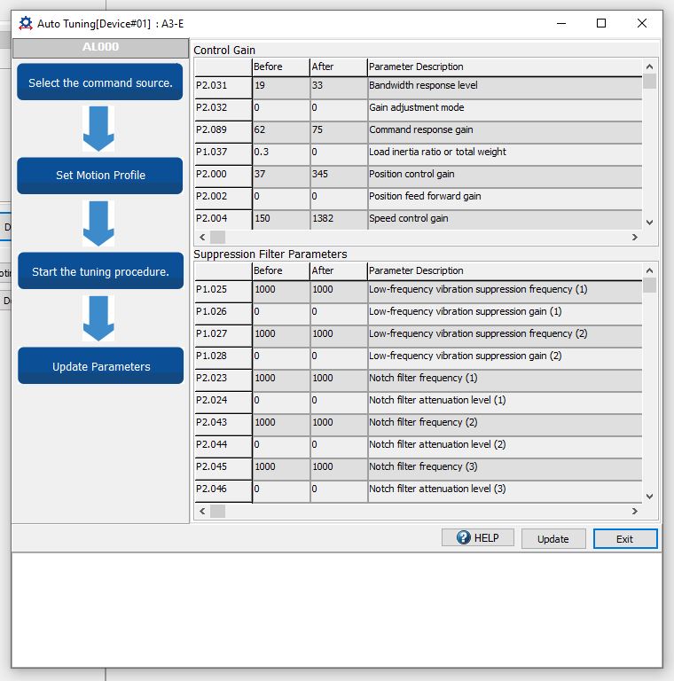Click Suppression Filter horizontal scroll right arrow
Viewport: 674px width, 681px height.
click(634, 511)
